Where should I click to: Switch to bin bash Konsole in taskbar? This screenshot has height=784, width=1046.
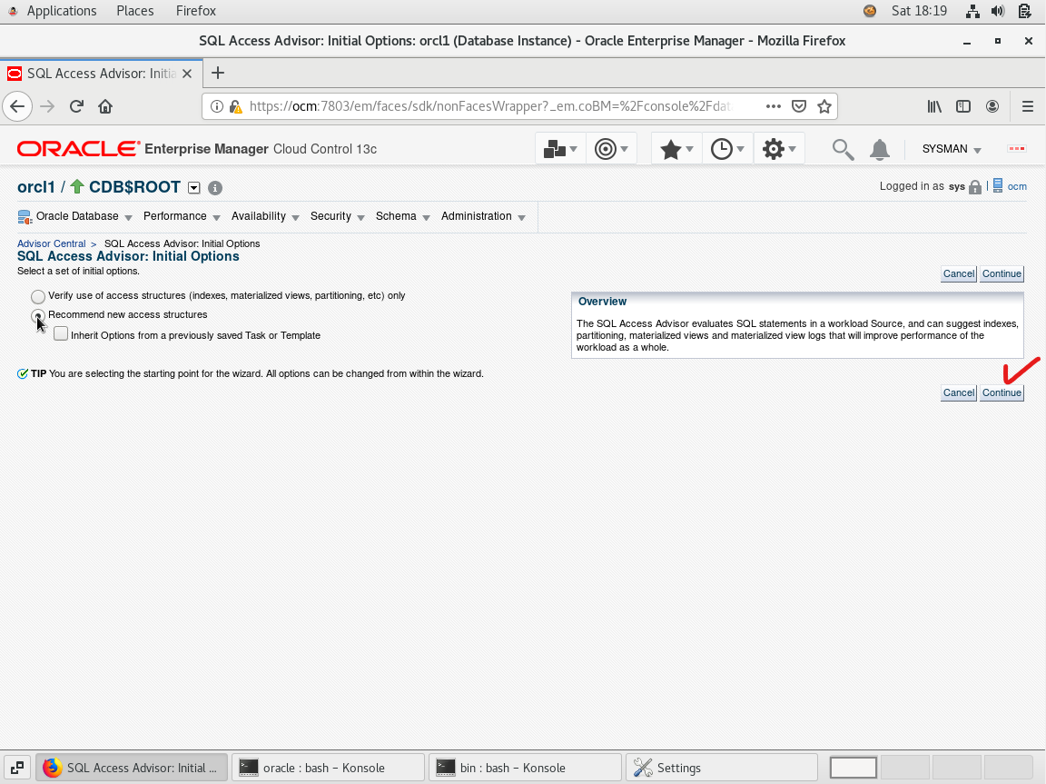tap(525, 768)
